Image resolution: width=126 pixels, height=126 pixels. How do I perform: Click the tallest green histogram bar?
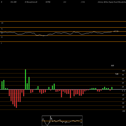(25, 79)
